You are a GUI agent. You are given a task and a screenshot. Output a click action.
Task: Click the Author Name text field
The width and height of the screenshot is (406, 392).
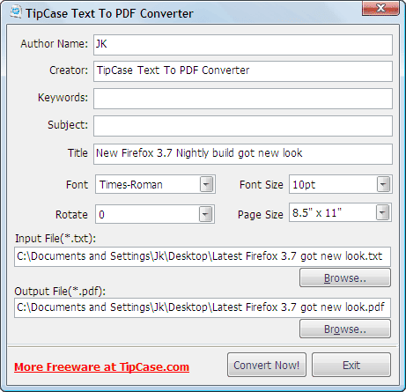coord(243,45)
